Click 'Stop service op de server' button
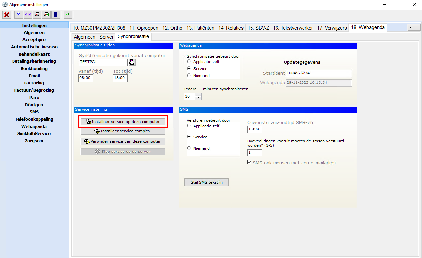This screenshot has height=258, width=422. [x=123, y=152]
